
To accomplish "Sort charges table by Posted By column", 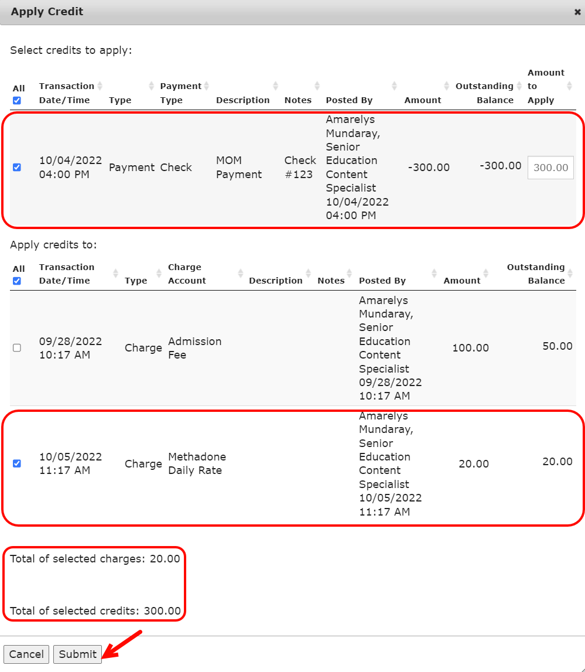I will (x=382, y=280).
